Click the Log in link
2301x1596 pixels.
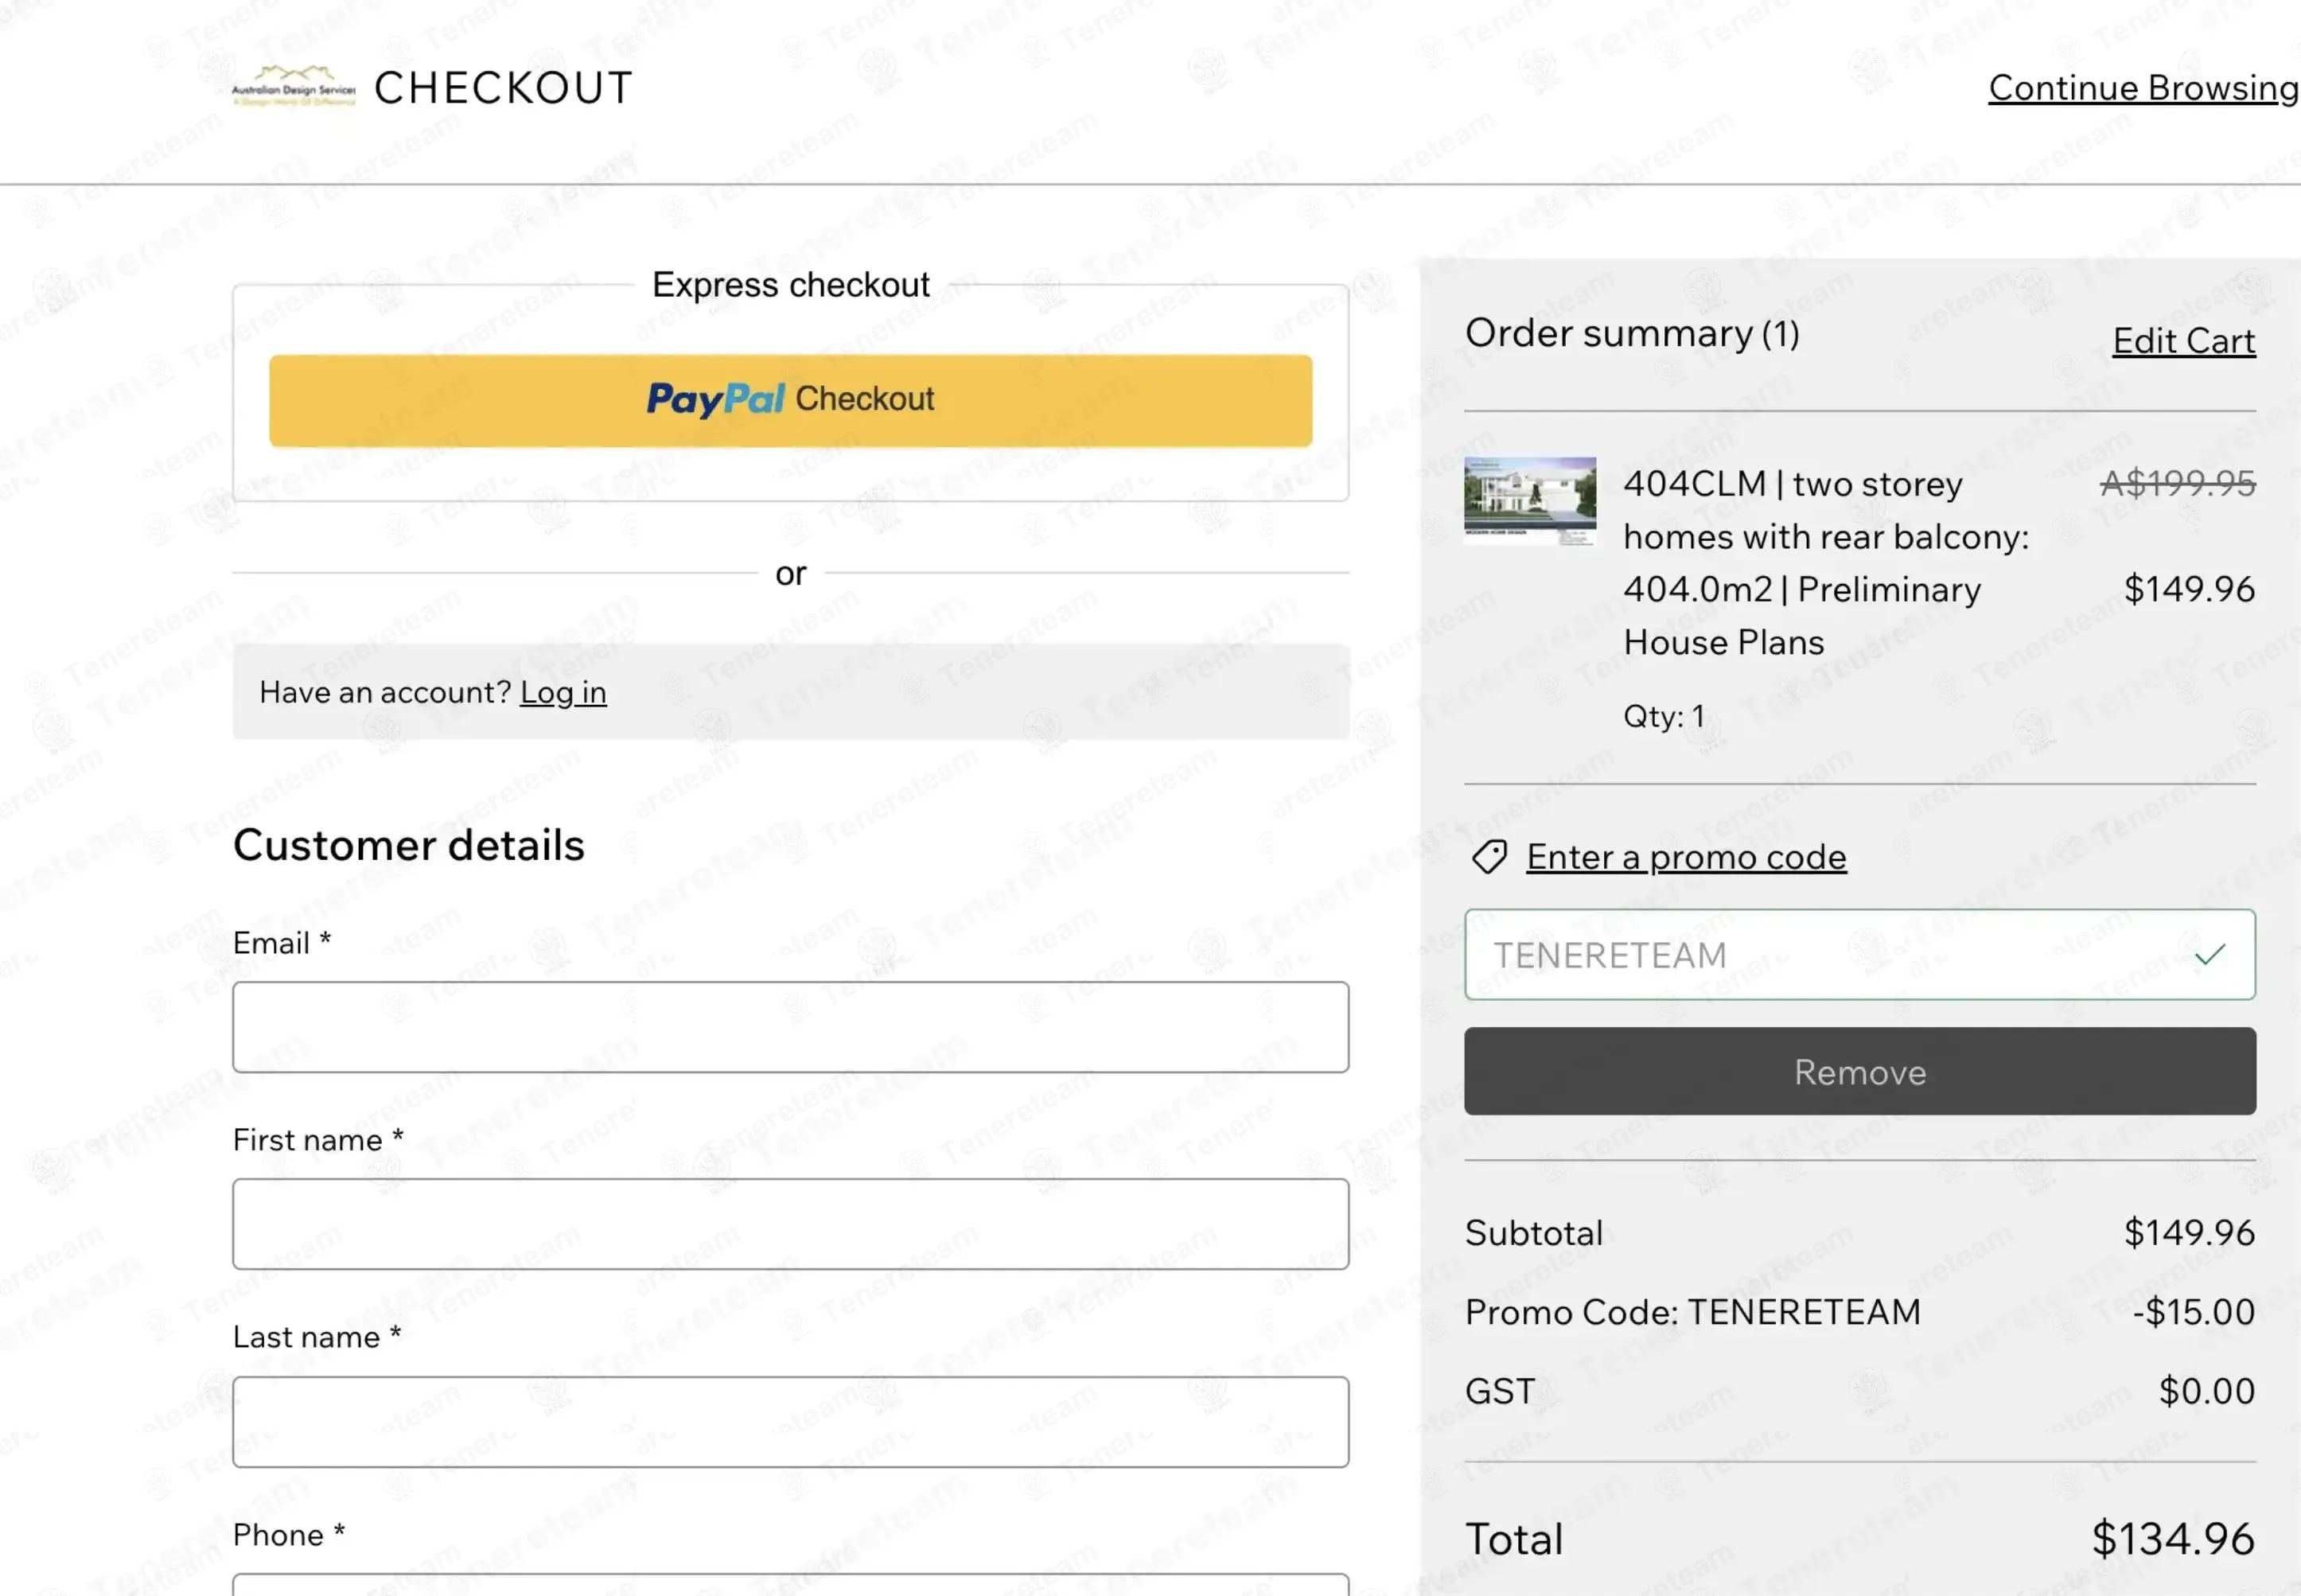point(563,692)
